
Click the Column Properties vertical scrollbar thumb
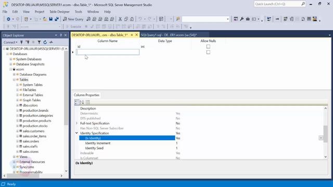point(325,134)
